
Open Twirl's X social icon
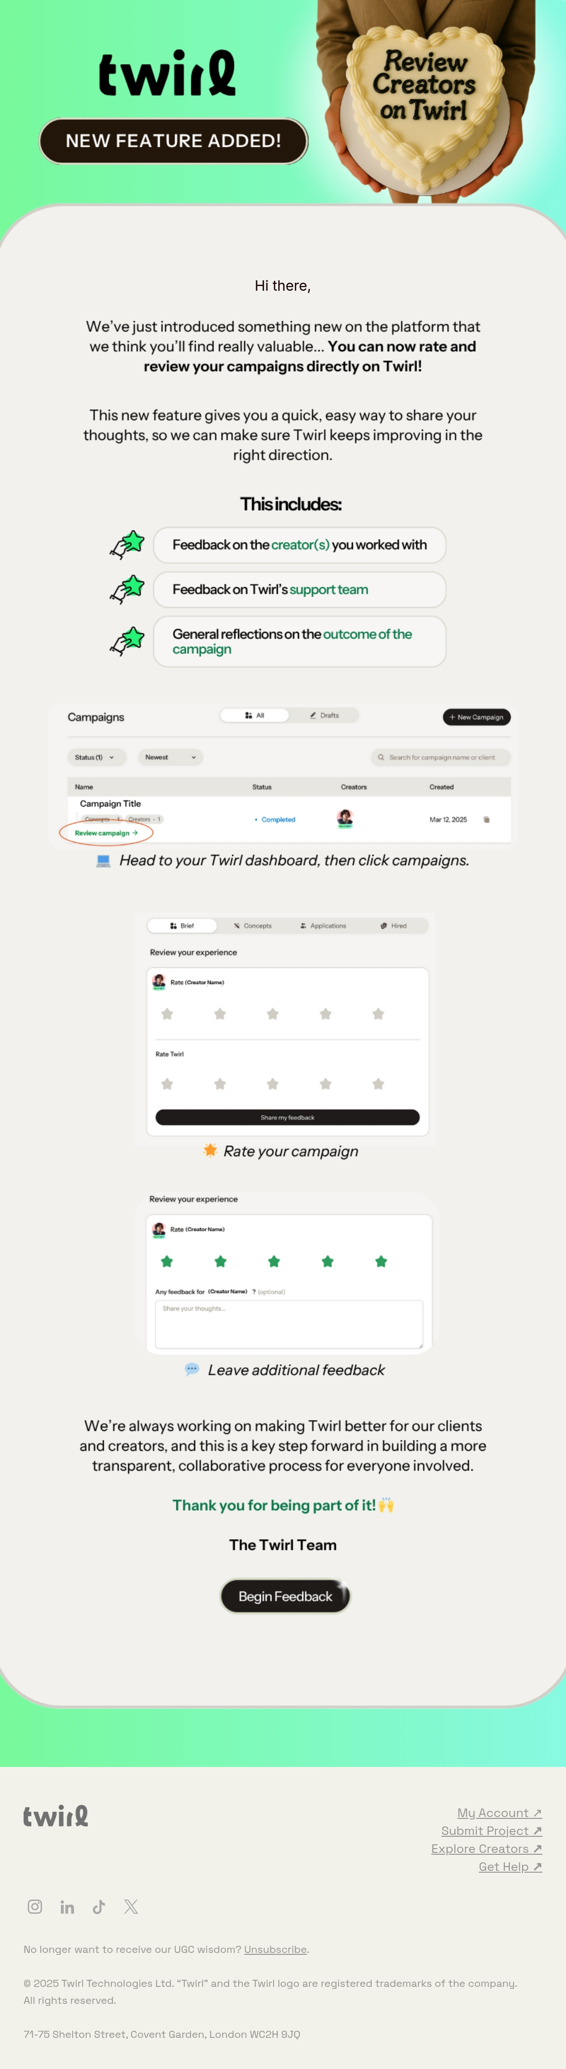[131, 1906]
